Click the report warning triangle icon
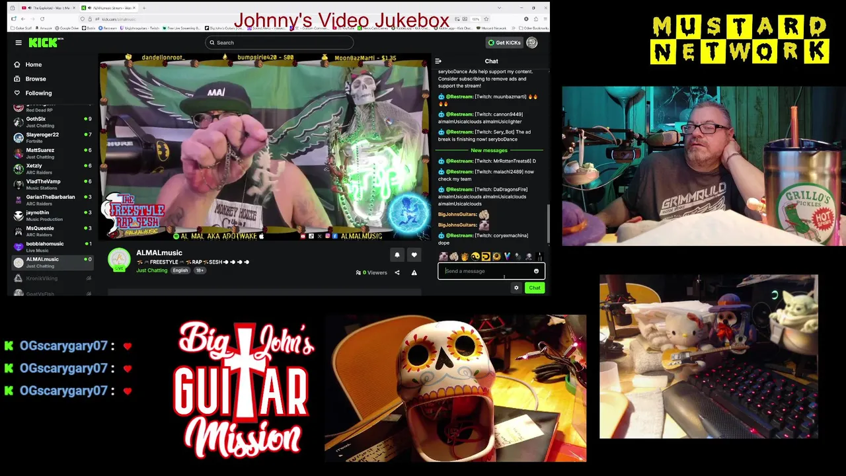The width and height of the screenshot is (846, 476). tap(414, 272)
